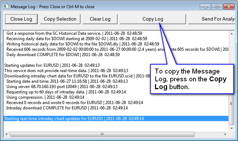The height and width of the screenshot is (141, 238).
Task: Copy the selected log line with Copy Selection
Action: point(60,19)
